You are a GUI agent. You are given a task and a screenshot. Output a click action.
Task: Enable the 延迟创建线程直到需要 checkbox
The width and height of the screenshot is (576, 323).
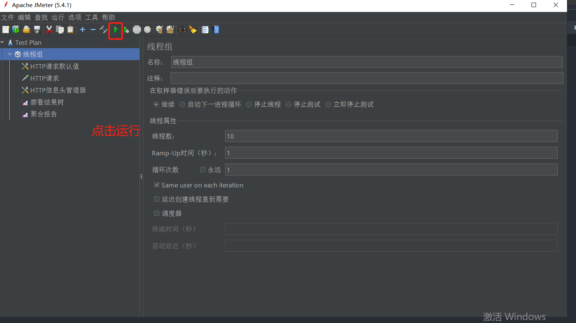point(157,199)
